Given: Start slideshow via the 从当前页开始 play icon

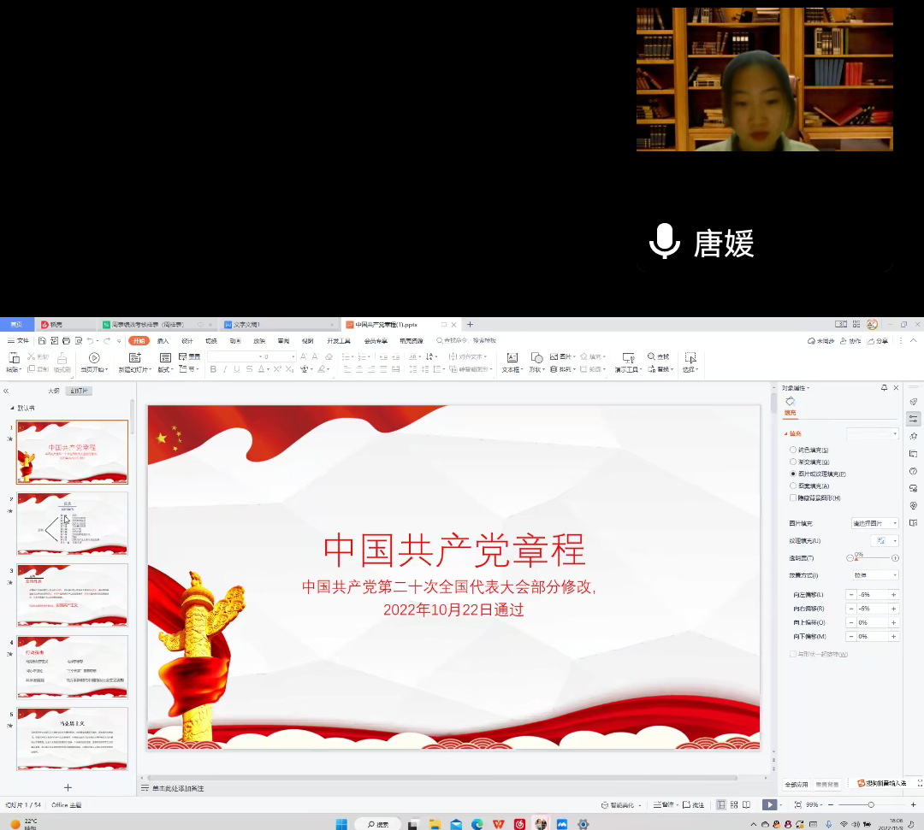Looking at the screenshot, I should (93, 357).
